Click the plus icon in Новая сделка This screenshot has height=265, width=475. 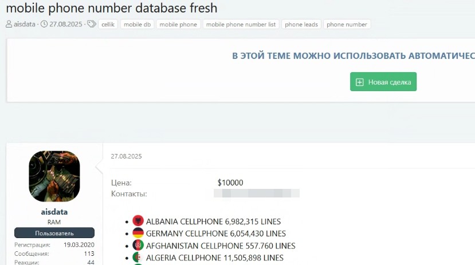point(360,82)
